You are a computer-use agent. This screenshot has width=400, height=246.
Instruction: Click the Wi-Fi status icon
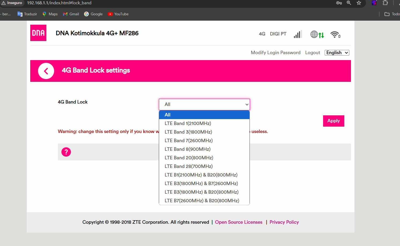point(335,34)
